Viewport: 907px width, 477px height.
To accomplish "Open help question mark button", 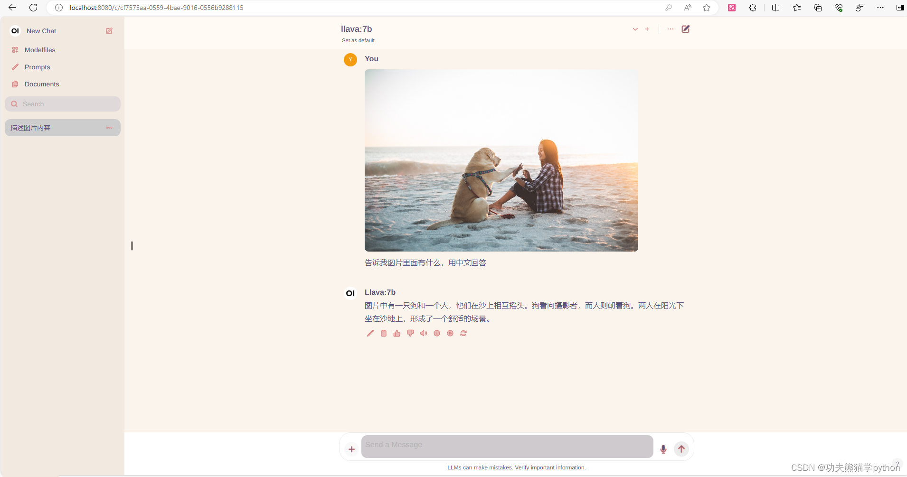I will click(897, 464).
